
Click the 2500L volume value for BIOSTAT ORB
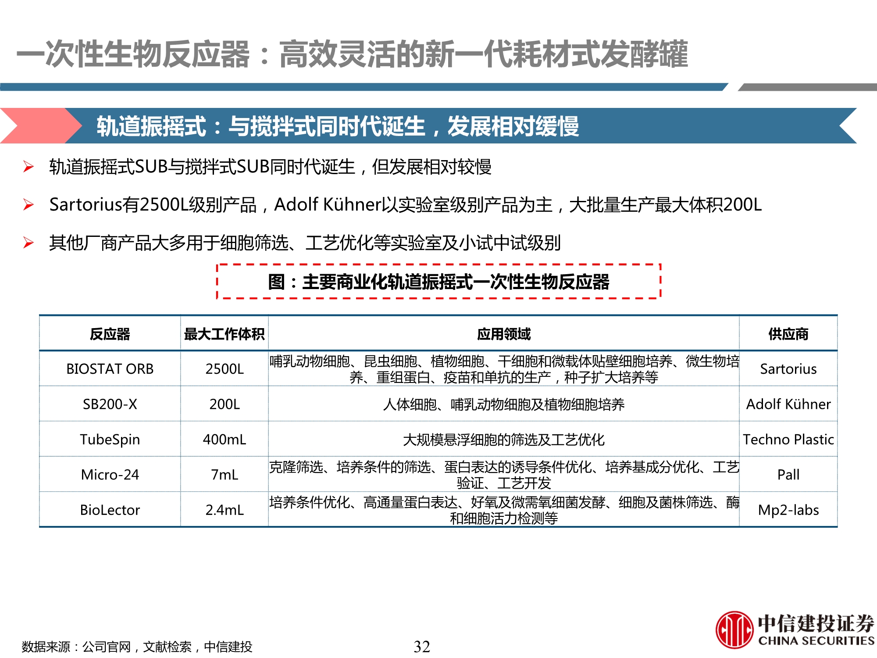225,370
